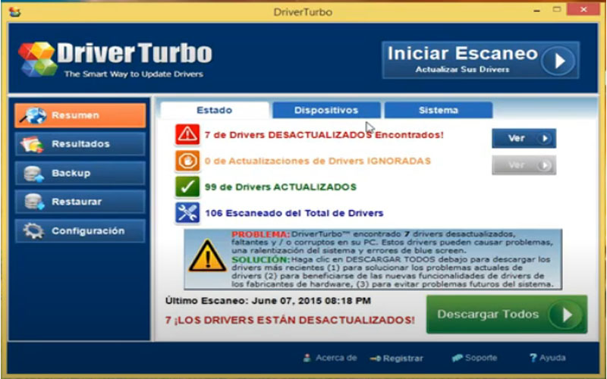Go to the Backup section
This screenshot has height=379, width=607.
click(x=80, y=173)
